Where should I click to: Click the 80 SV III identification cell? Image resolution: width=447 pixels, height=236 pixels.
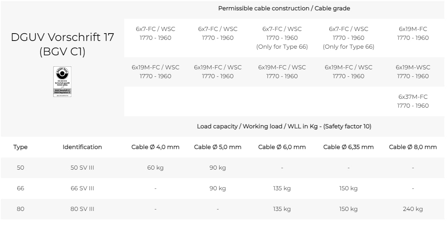(x=82, y=209)
